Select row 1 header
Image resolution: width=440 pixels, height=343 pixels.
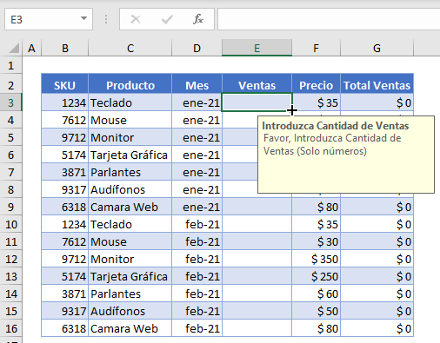pyautogui.click(x=11, y=66)
